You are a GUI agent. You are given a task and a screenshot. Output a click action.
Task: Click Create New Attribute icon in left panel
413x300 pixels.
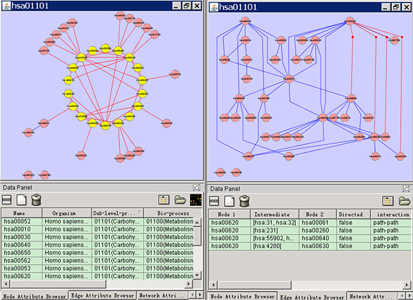[x=21, y=200]
